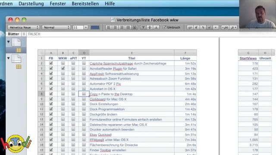Select cell 'Drucker automatisch beenden'

(132, 130)
